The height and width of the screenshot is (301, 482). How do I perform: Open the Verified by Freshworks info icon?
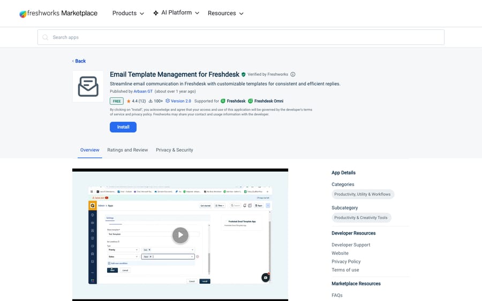[x=293, y=74]
